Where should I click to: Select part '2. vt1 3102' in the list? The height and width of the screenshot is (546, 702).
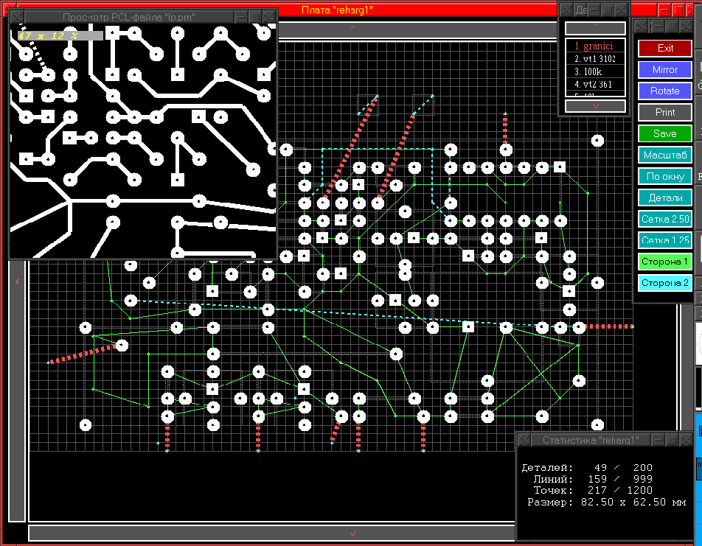click(595, 59)
